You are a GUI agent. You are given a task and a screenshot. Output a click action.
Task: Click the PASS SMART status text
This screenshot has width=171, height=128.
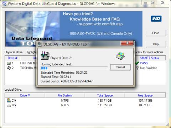[144, 63]
